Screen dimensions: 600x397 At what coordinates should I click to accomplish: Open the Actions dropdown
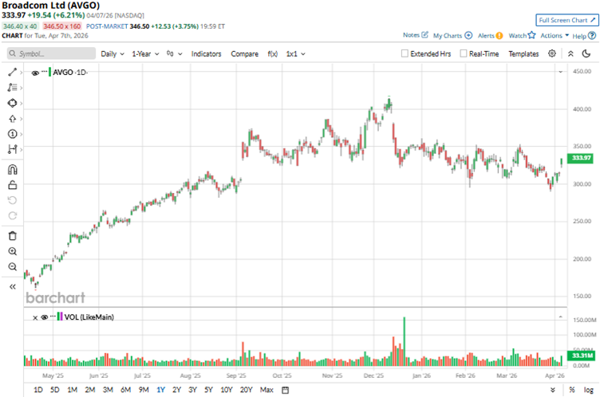coord(555,36)
